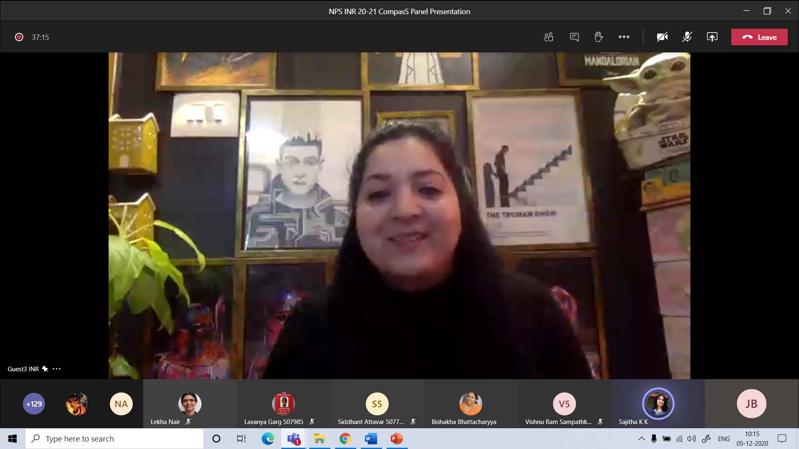Screen dimensions: 799x449
Task: Click Lavanya Garg's muted mic icon
Action: click(x=312, y=422)
